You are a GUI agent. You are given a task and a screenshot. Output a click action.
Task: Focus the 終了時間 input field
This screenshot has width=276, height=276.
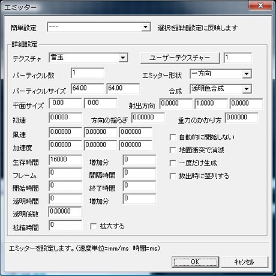tap(139, 186)
